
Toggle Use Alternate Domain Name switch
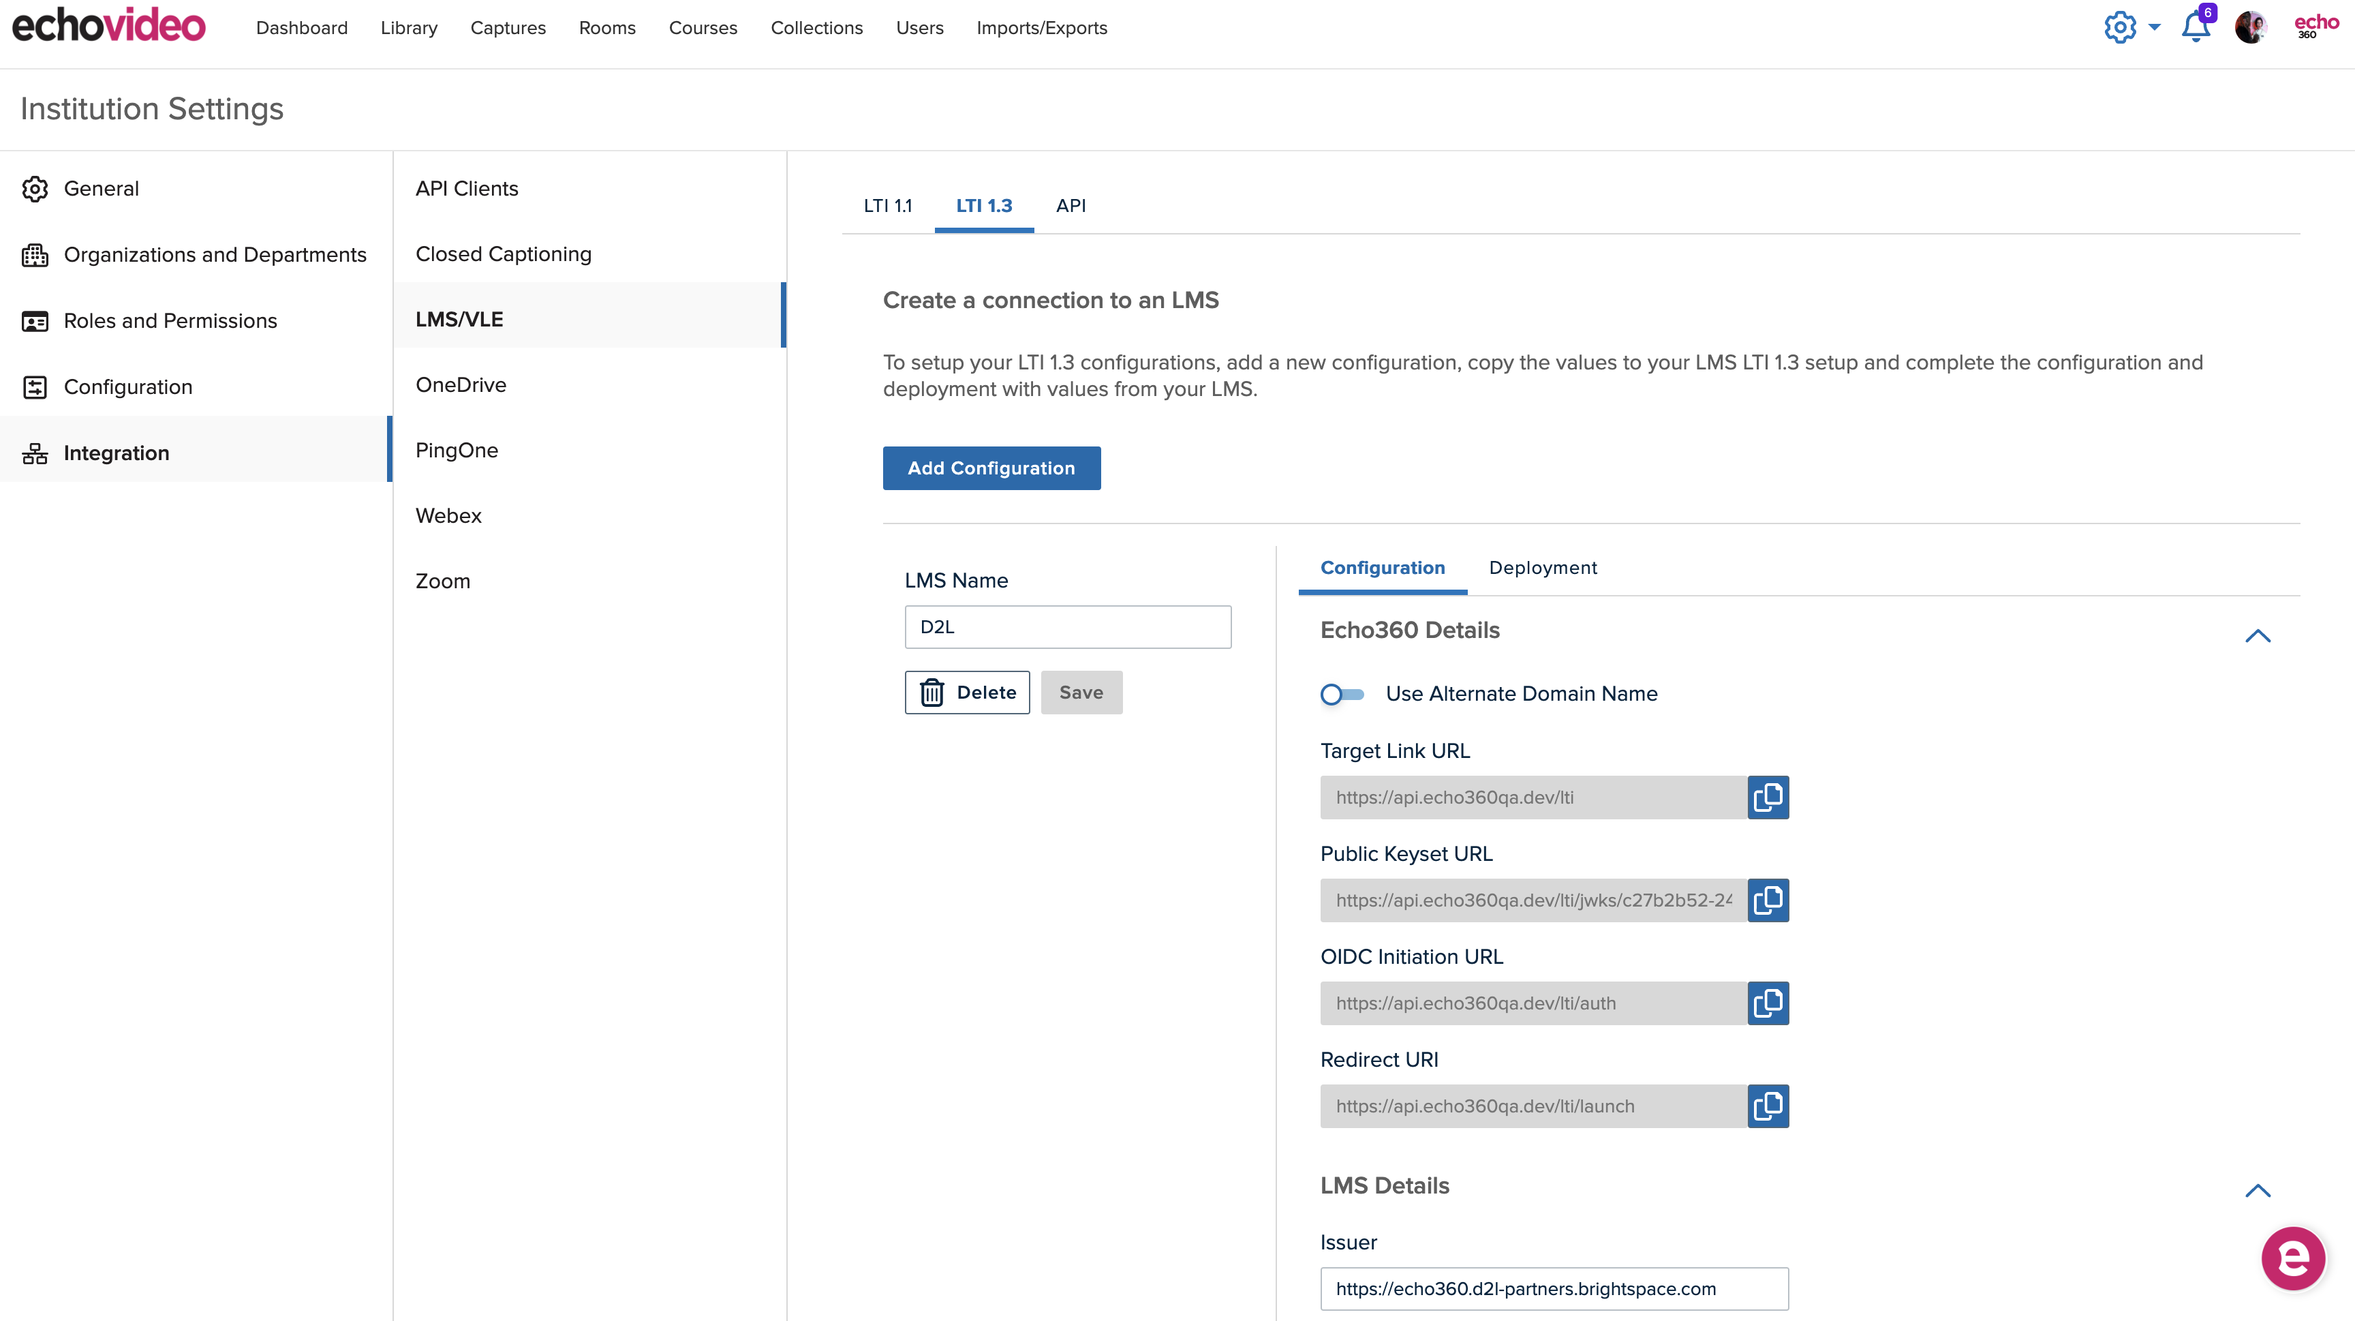coord(1341,695)
